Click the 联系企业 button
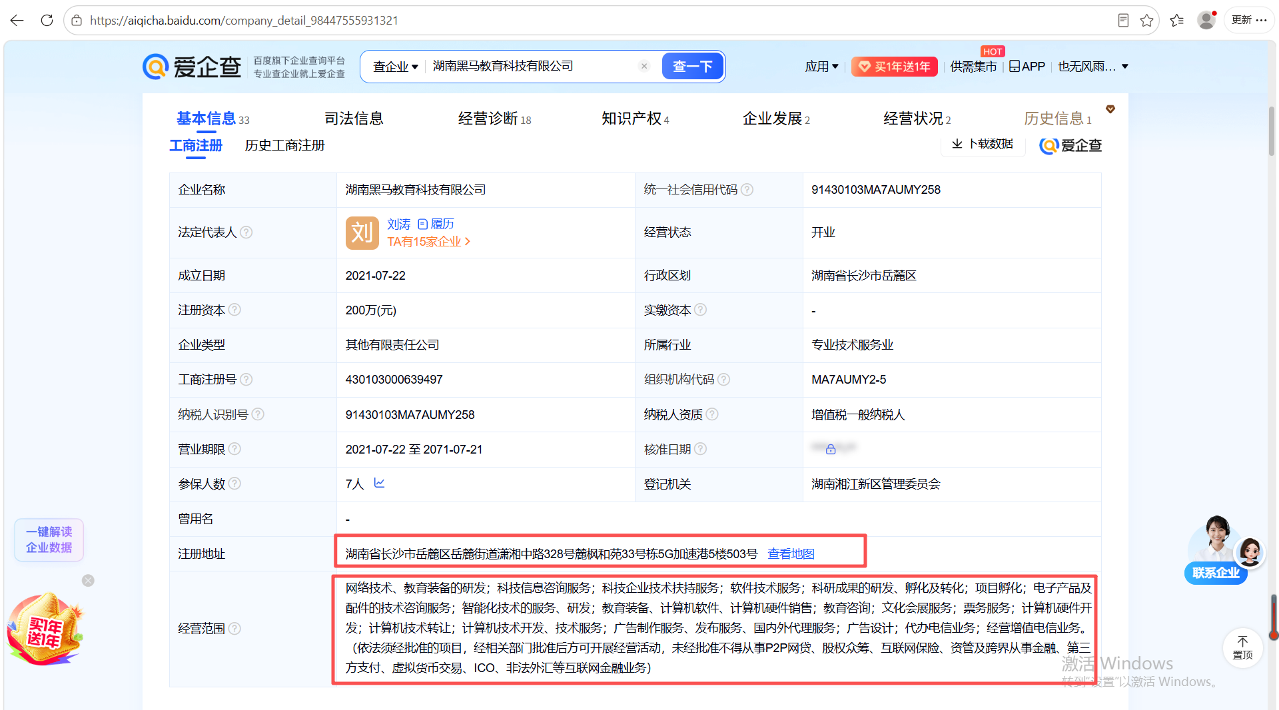This screenshot has width=1279, height=710. [x=1216, y=573]
